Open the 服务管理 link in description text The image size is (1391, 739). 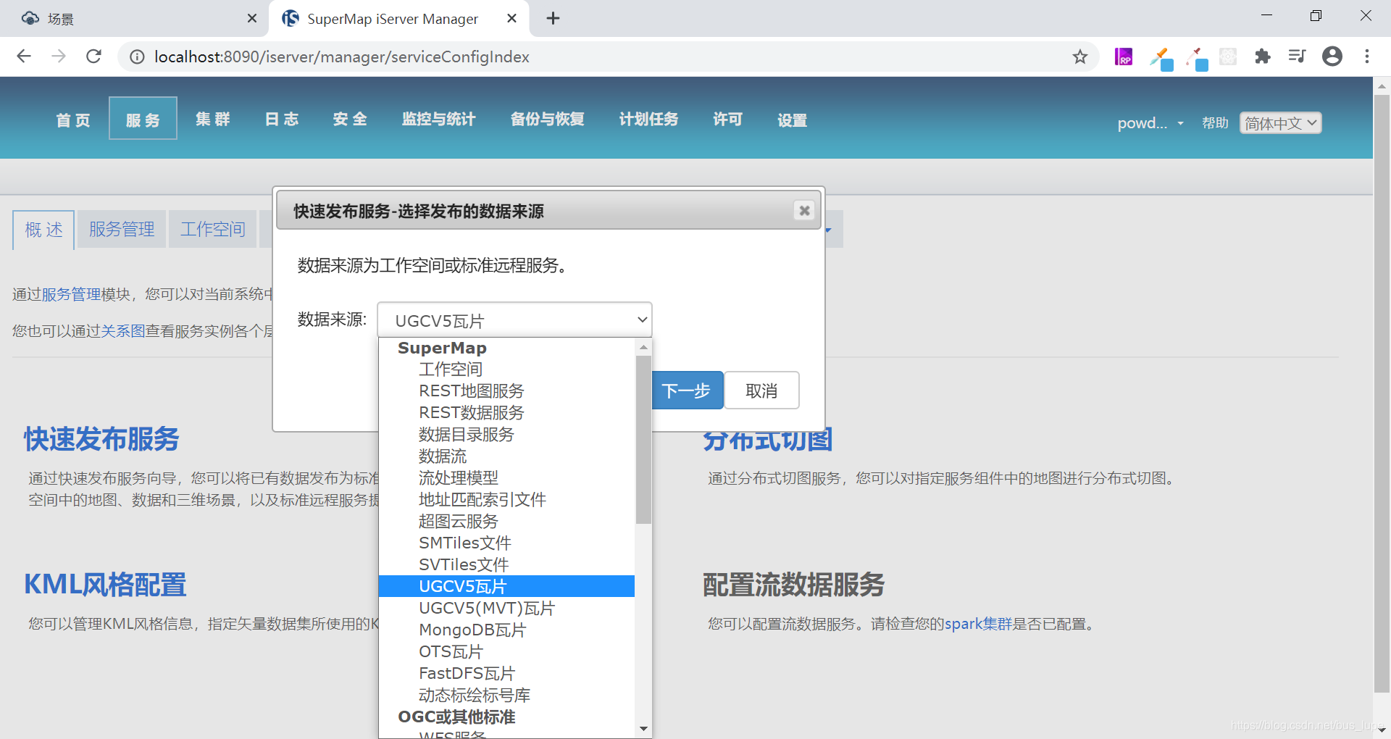click(71, 294)
